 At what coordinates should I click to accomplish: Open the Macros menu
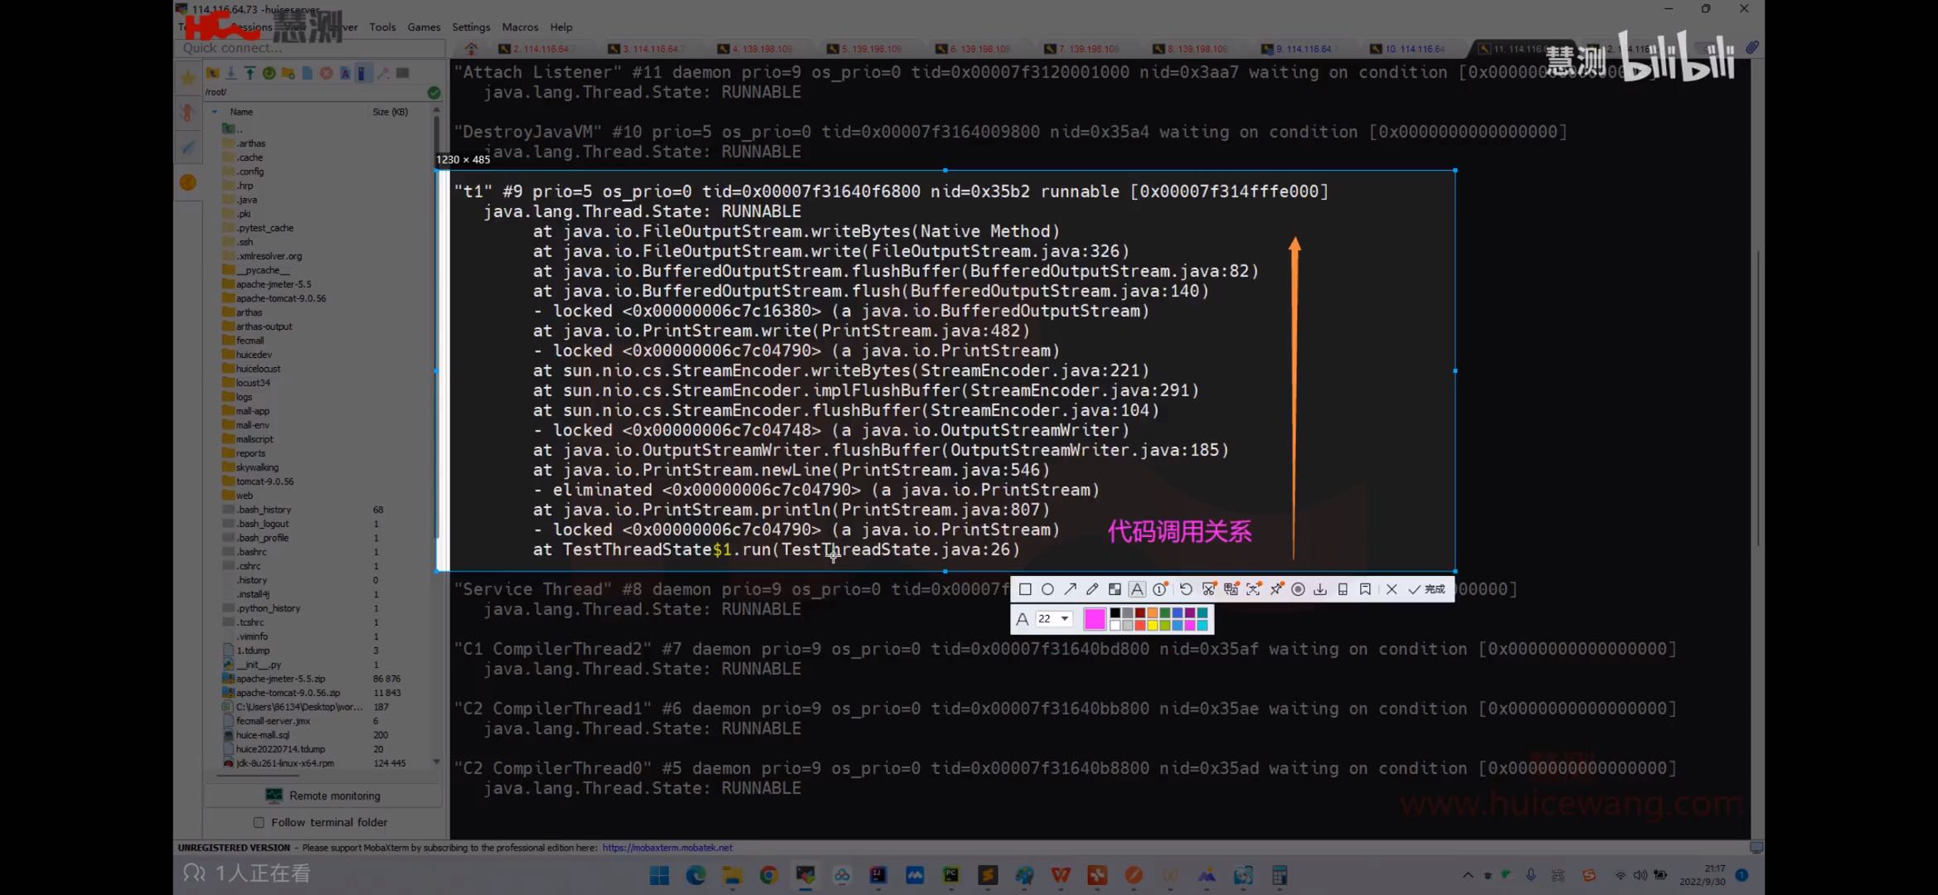pyautogui.click(x=520, y=27)
